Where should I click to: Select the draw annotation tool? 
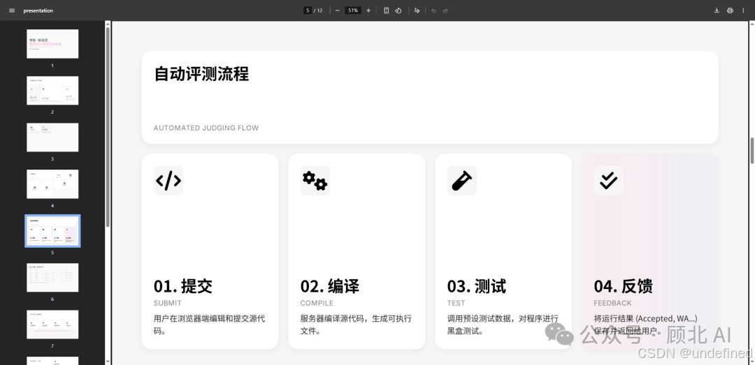tap(417, 10)
